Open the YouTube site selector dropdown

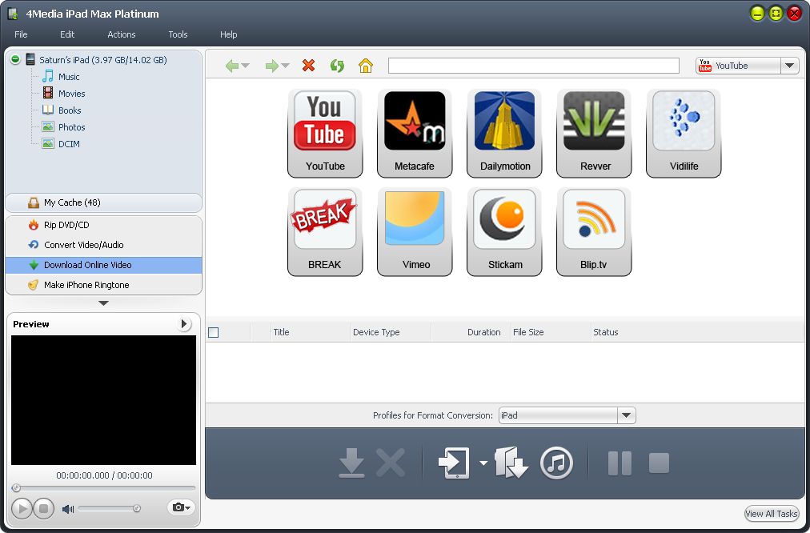click(x=789, y=66)
